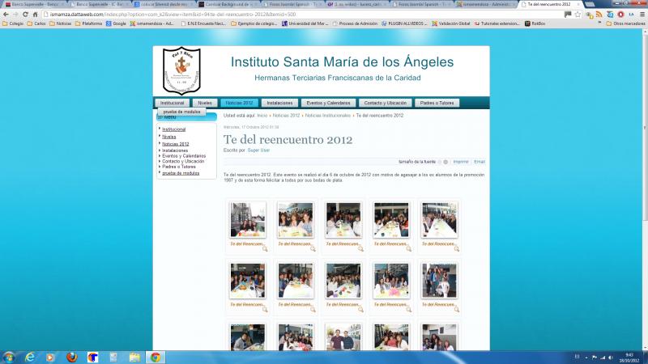This screenshot has width=648, height=364.
Task: Open the Noticias bookmarks folder
Action: 60,24
